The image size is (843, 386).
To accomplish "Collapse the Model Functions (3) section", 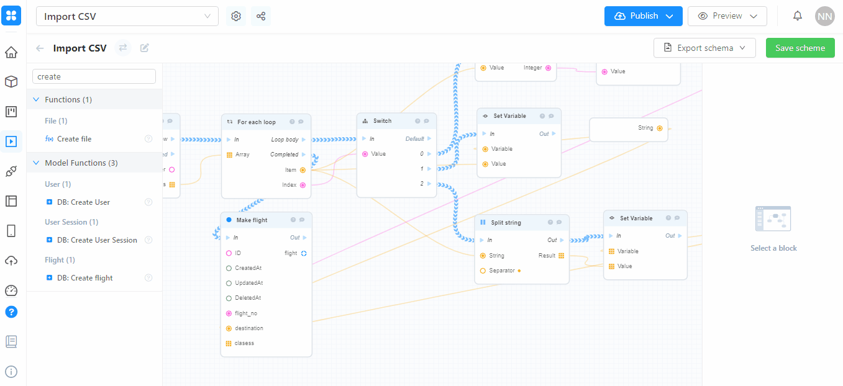I will (x=35, y=163).
